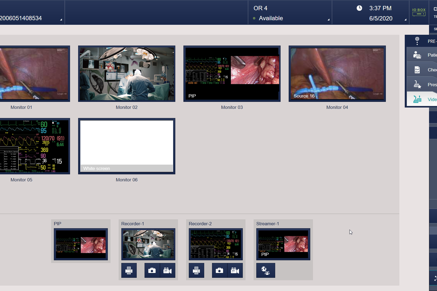The width and height of the screenshot is (437, 291).
Task: Start recording with Recorder-2 video camera icon
Action: [235, 270]
